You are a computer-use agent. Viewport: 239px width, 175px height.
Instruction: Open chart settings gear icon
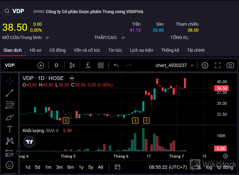click(x=205, y=65)
